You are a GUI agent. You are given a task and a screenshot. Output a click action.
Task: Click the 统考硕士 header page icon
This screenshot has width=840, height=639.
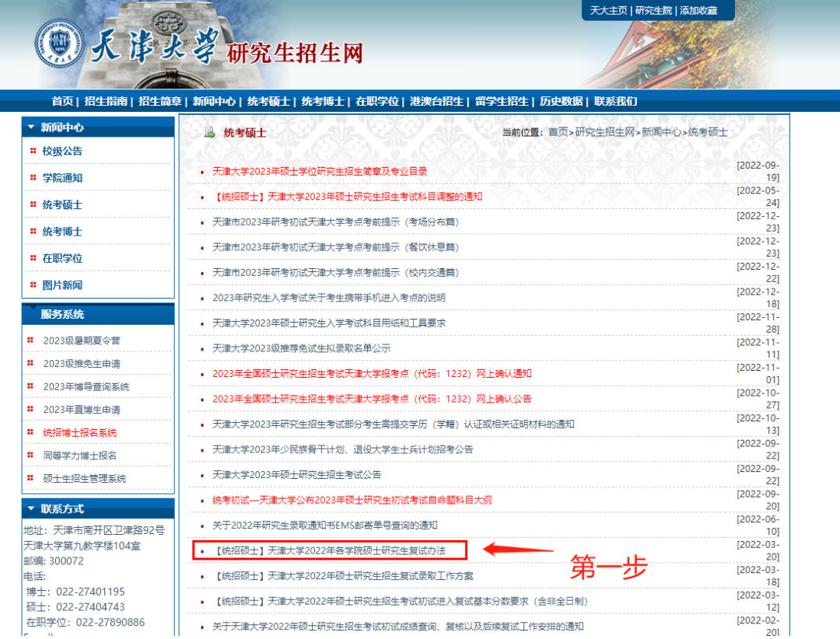click(209, 132)
